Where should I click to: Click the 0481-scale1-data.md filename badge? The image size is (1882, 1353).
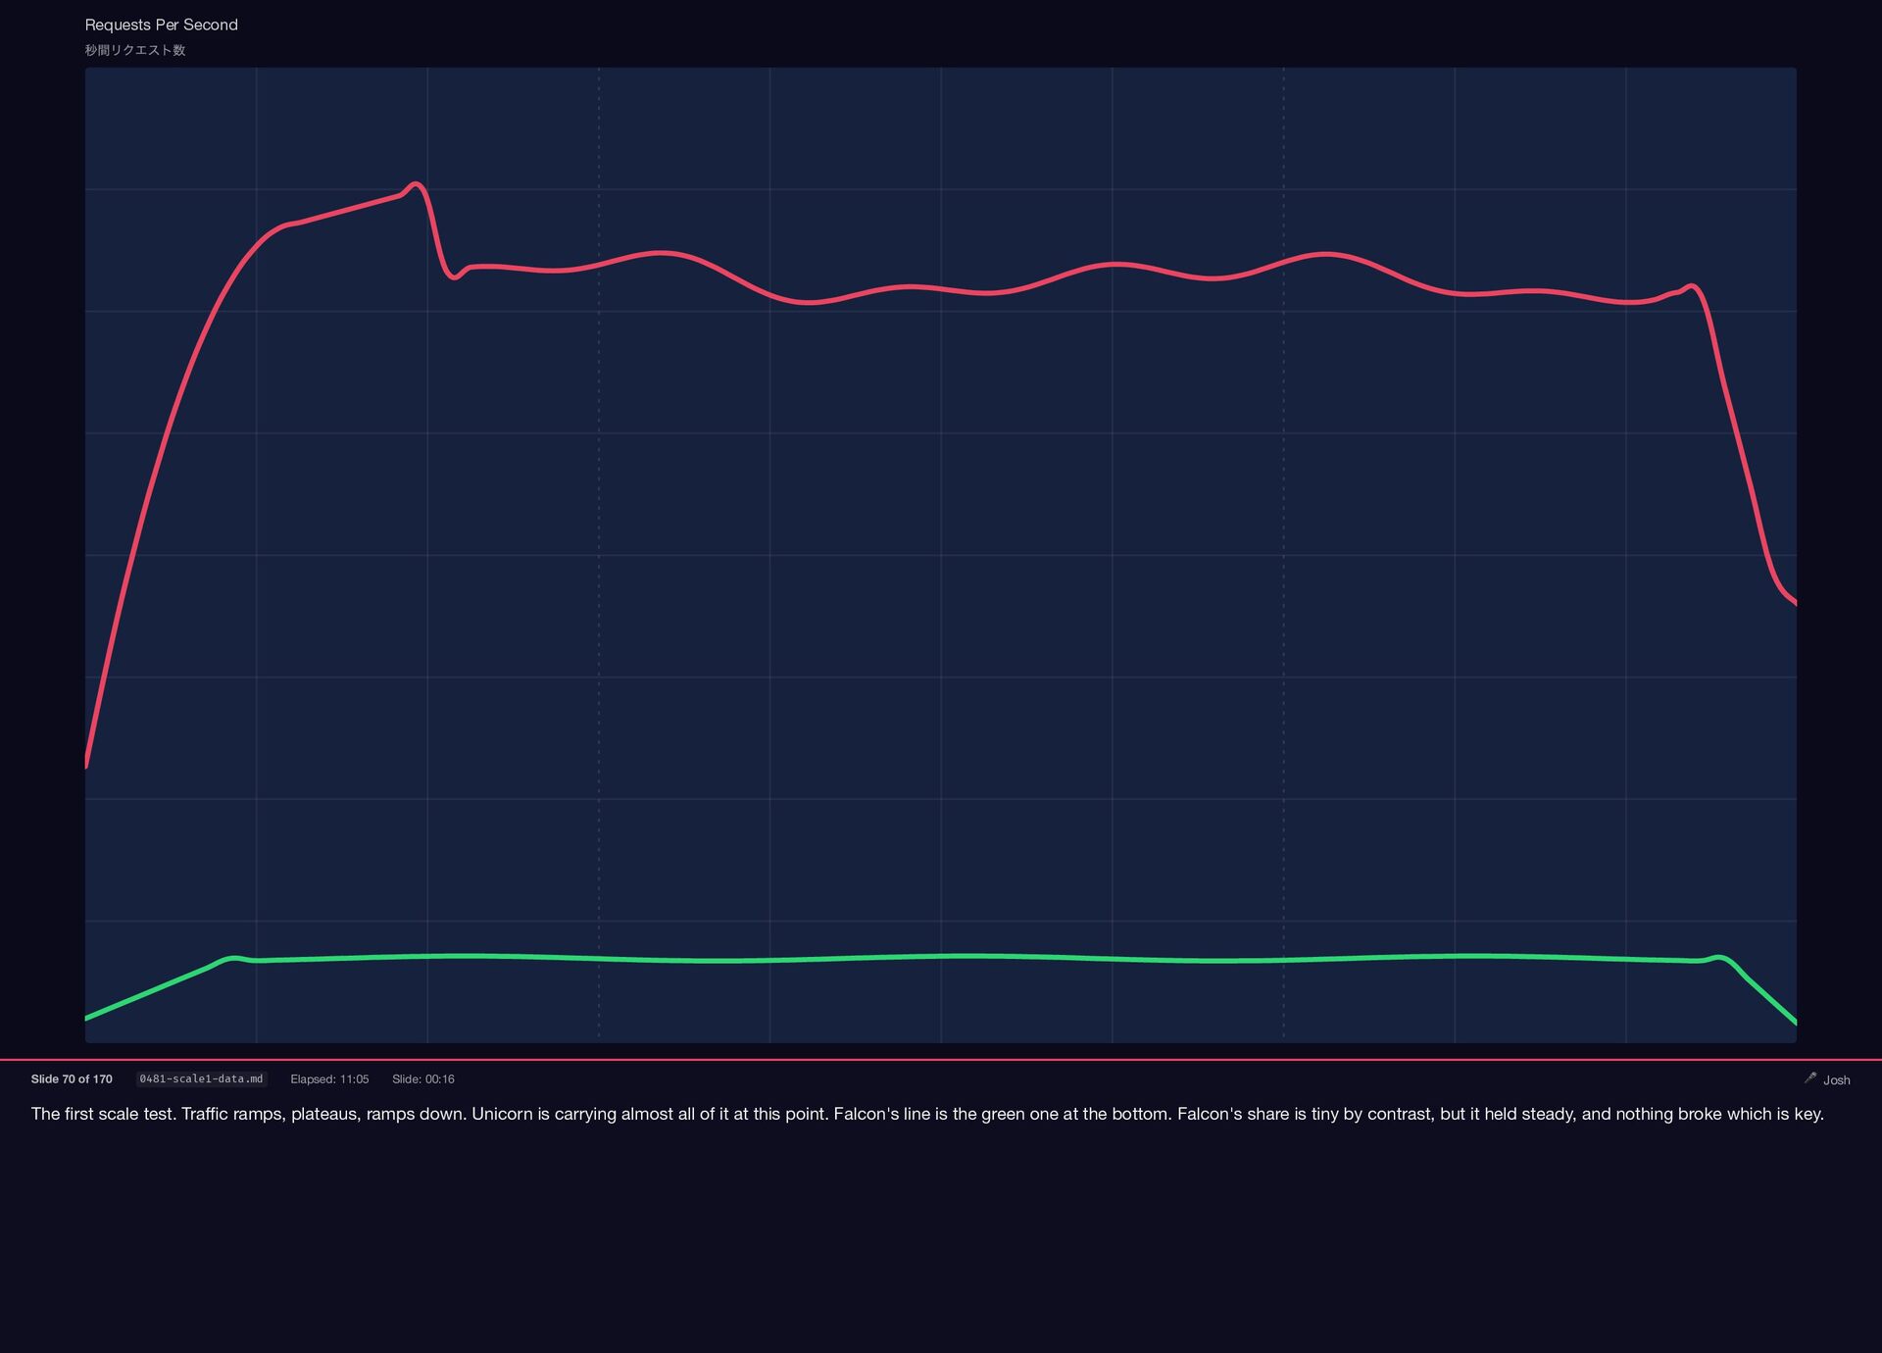[x=201, y=1078]
